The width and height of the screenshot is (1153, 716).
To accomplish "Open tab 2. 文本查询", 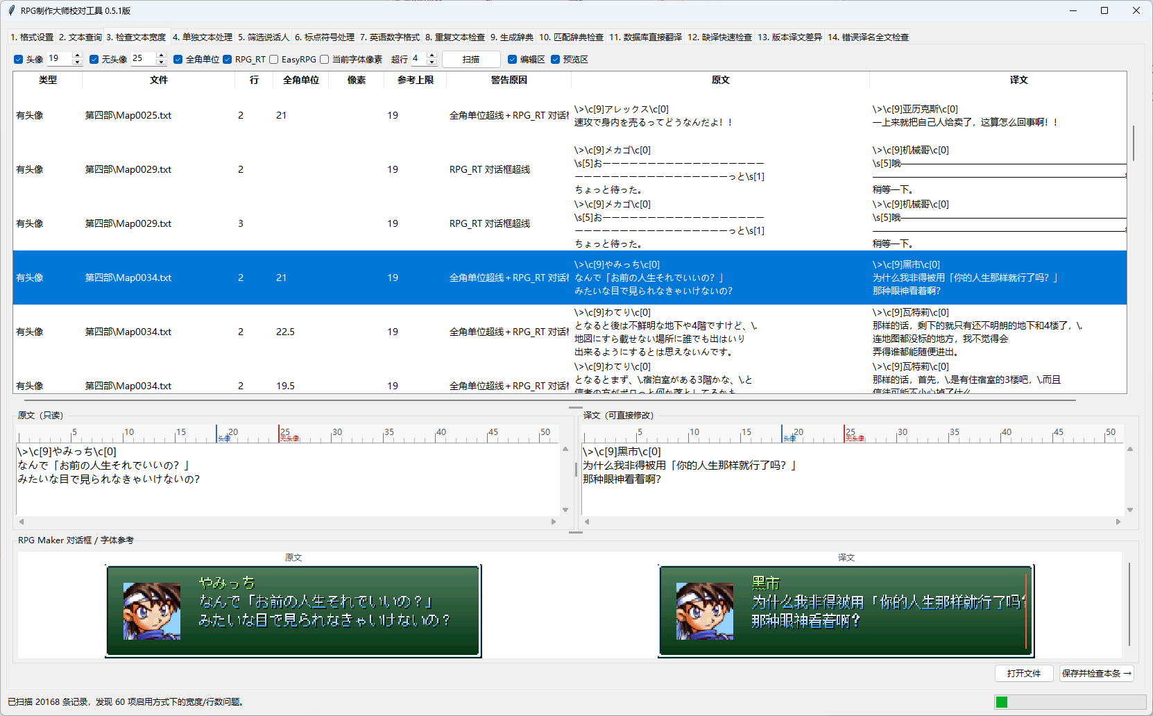I will pos(80,37).
